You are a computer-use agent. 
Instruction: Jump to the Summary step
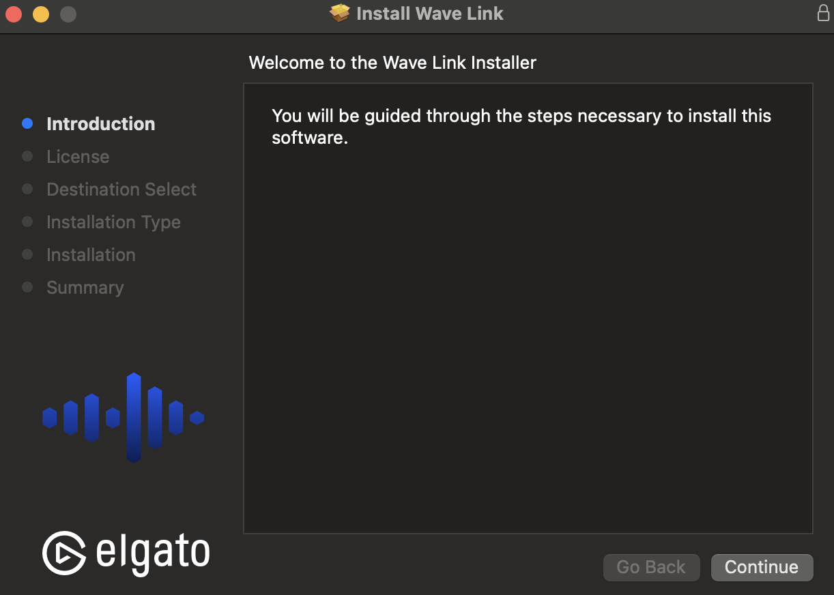[x=85, y=288]
